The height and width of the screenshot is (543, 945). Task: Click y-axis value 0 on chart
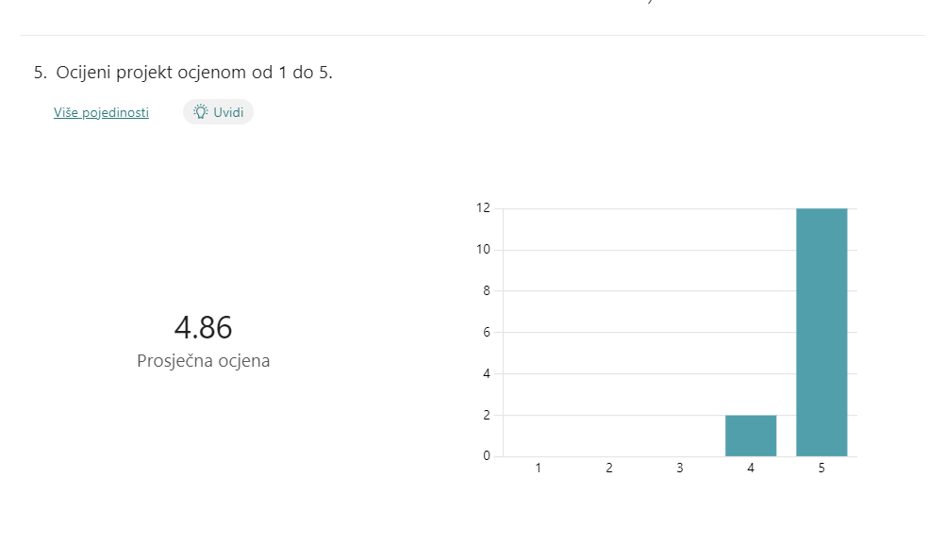click(487, 456)
